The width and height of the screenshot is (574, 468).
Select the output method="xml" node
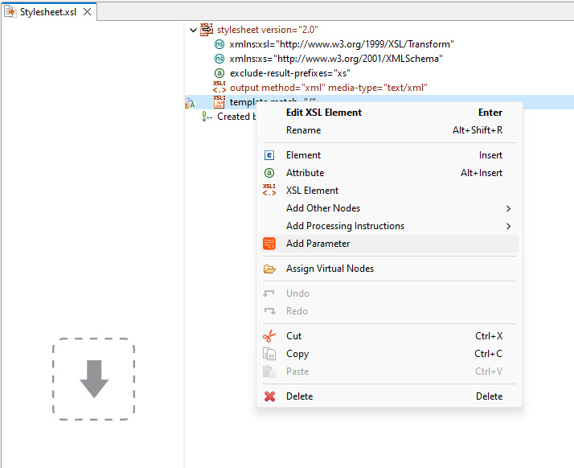[x=328, y=88]
